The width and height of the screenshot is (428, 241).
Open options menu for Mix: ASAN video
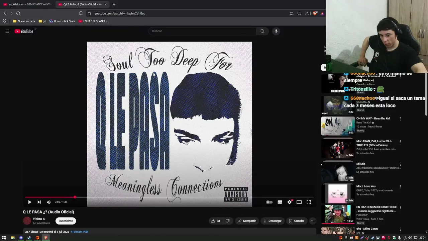point(400,142)
